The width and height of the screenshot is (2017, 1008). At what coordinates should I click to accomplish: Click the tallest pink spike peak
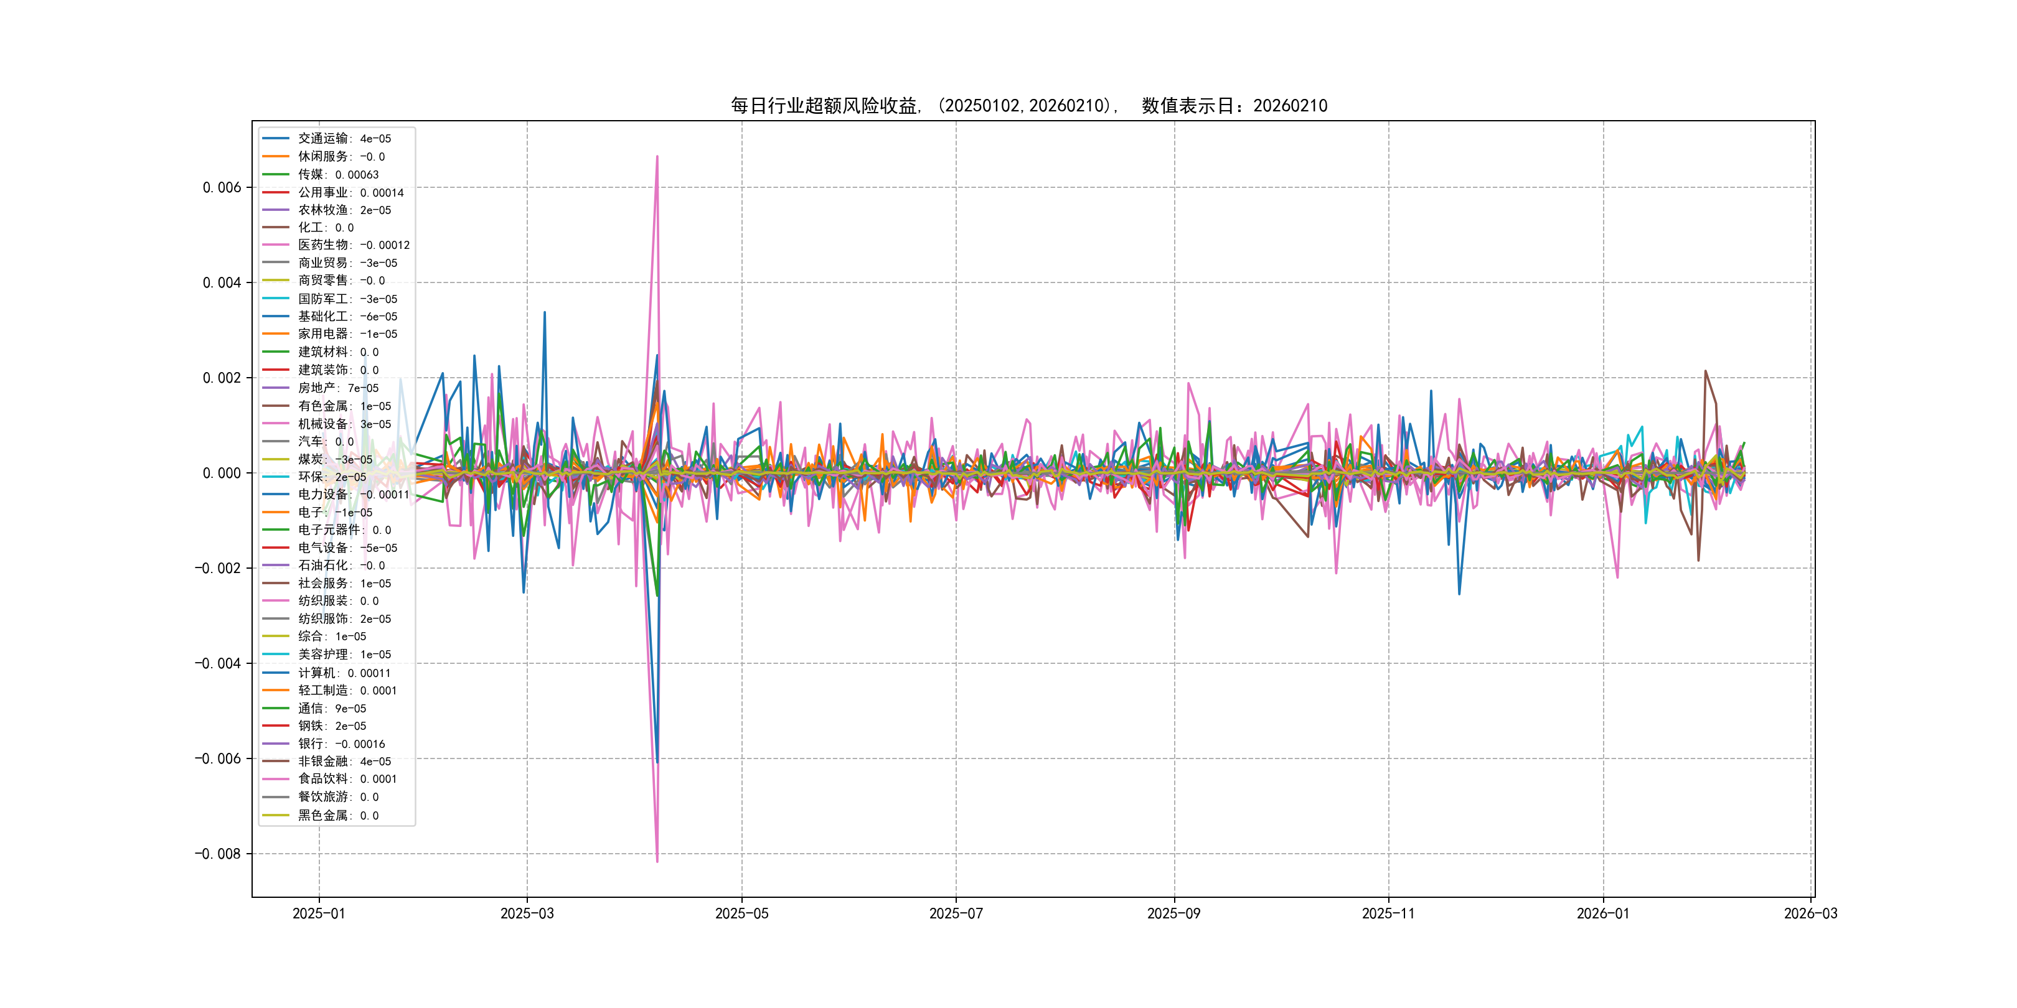click(x=657, y=157)
